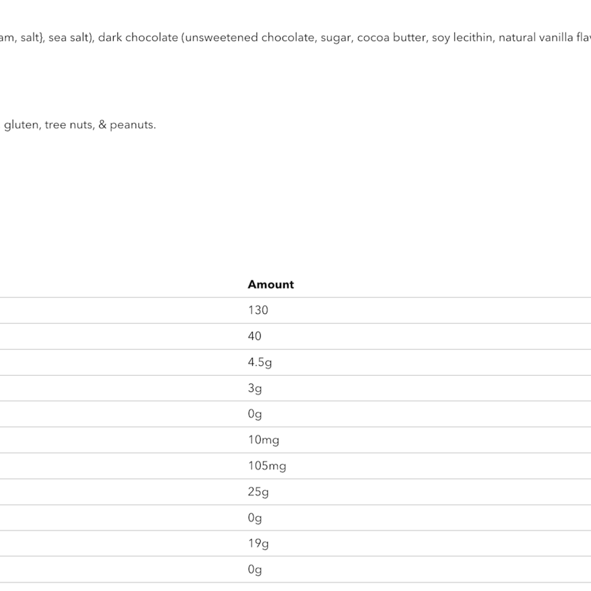Image resolution: width=591 pixels, height=591 pixels.
Task: Select the 4.5g amount cell
Action: pos(260,362)
